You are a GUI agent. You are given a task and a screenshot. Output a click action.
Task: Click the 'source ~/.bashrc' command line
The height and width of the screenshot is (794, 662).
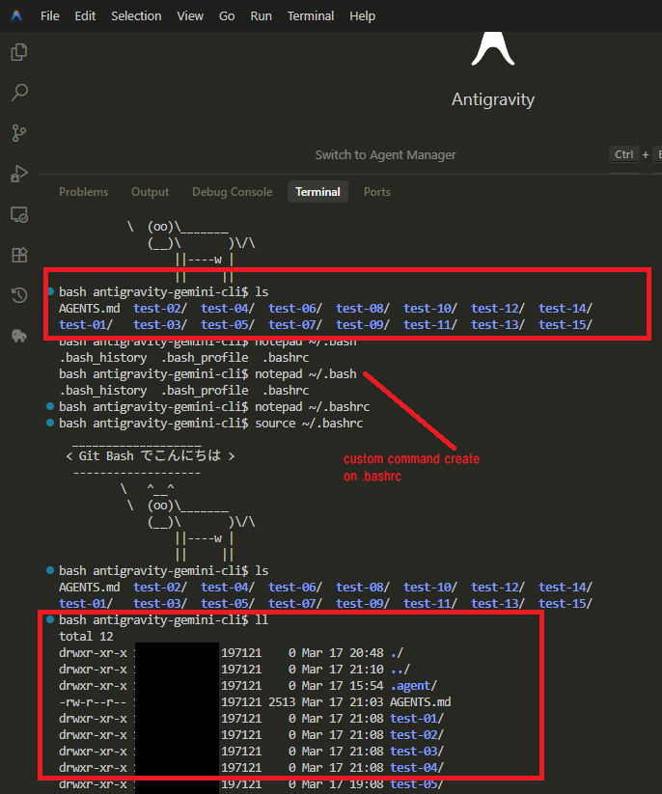[210, 424]
